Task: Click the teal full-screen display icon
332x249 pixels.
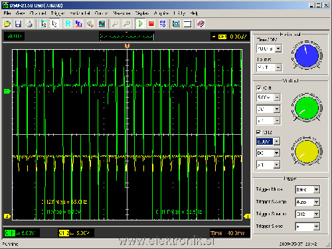Action: pos(176,24)
